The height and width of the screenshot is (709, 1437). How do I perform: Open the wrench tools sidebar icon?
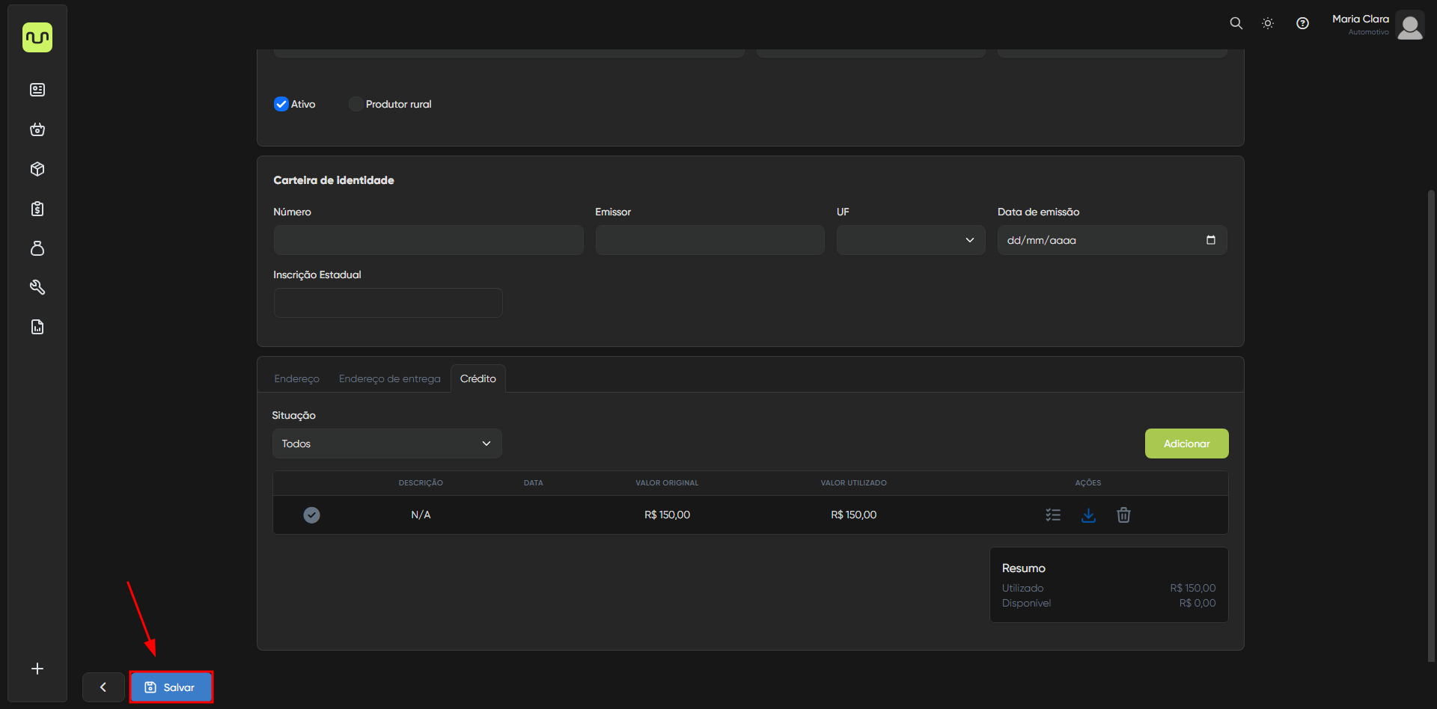37,287
